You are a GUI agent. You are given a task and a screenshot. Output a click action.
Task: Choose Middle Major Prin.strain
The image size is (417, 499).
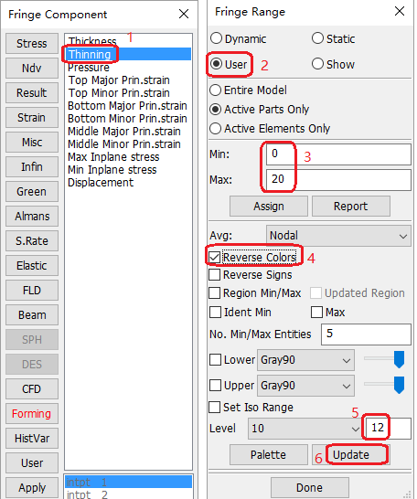(124, 131)
